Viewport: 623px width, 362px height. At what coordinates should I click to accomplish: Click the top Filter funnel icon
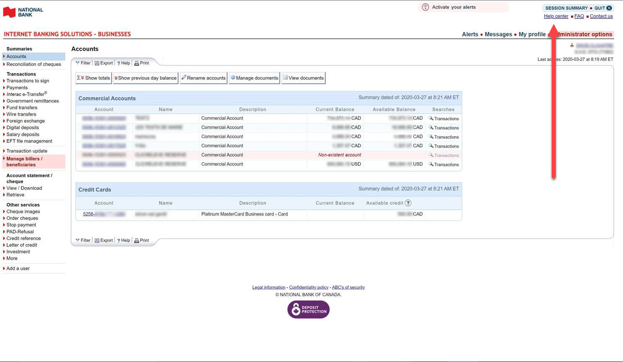click(78, 63)
